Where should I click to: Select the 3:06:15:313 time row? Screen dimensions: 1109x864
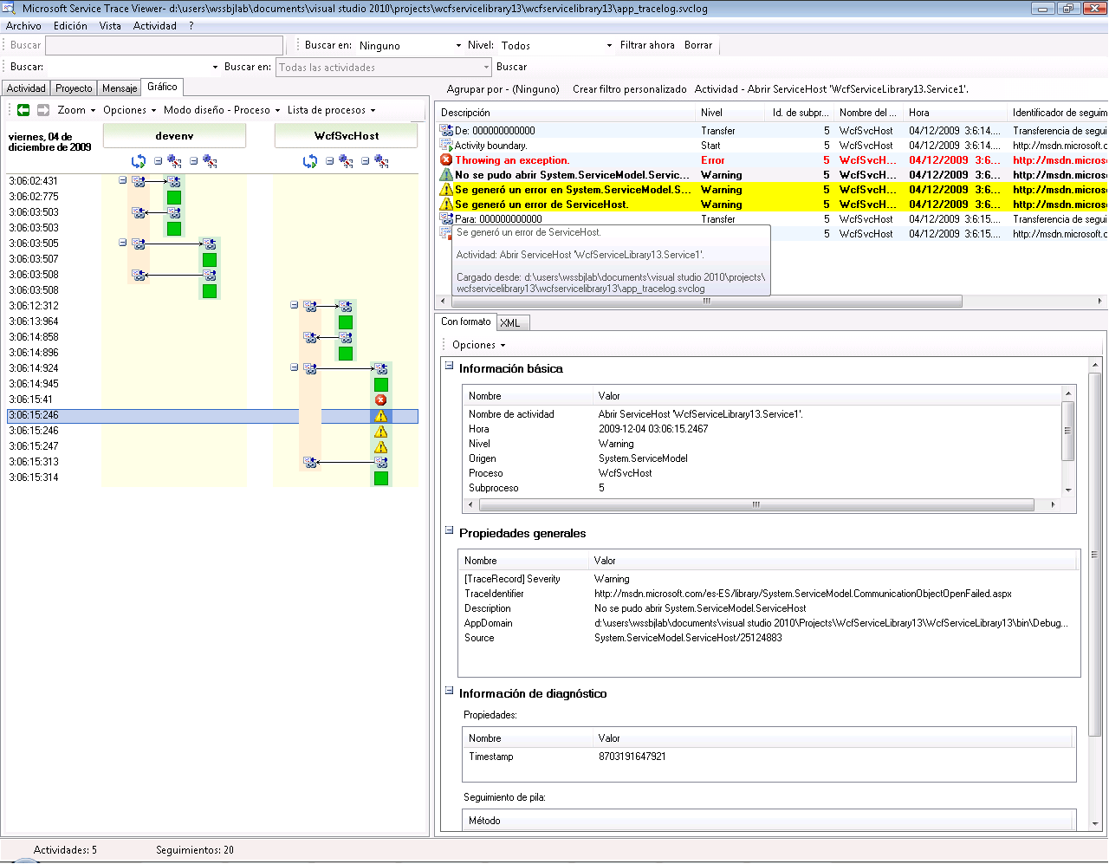212,462
